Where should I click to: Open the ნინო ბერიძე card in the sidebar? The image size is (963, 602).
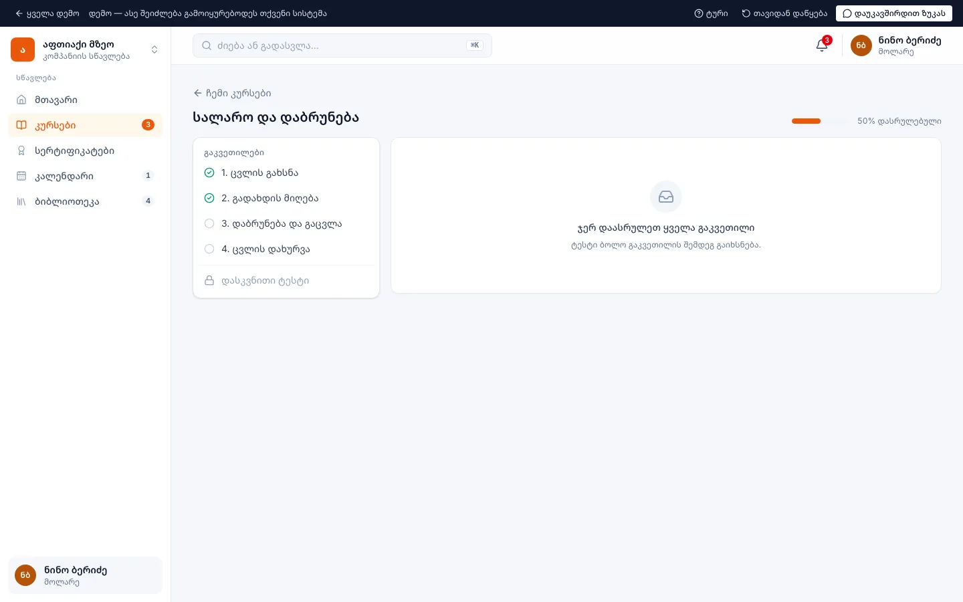tap(85, 575)
